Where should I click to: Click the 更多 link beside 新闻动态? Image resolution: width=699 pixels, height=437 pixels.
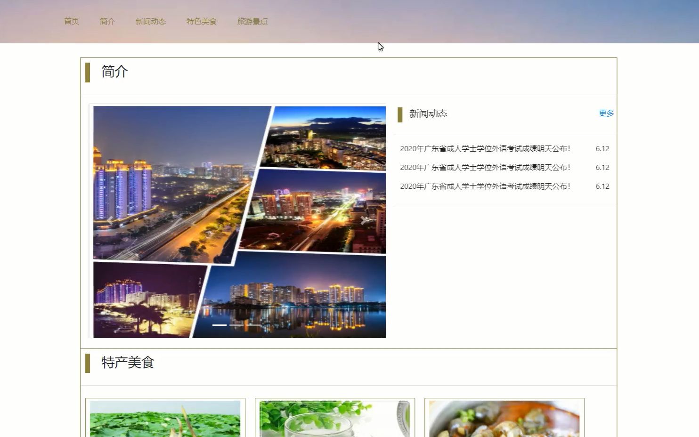click(x=606, y=113)
